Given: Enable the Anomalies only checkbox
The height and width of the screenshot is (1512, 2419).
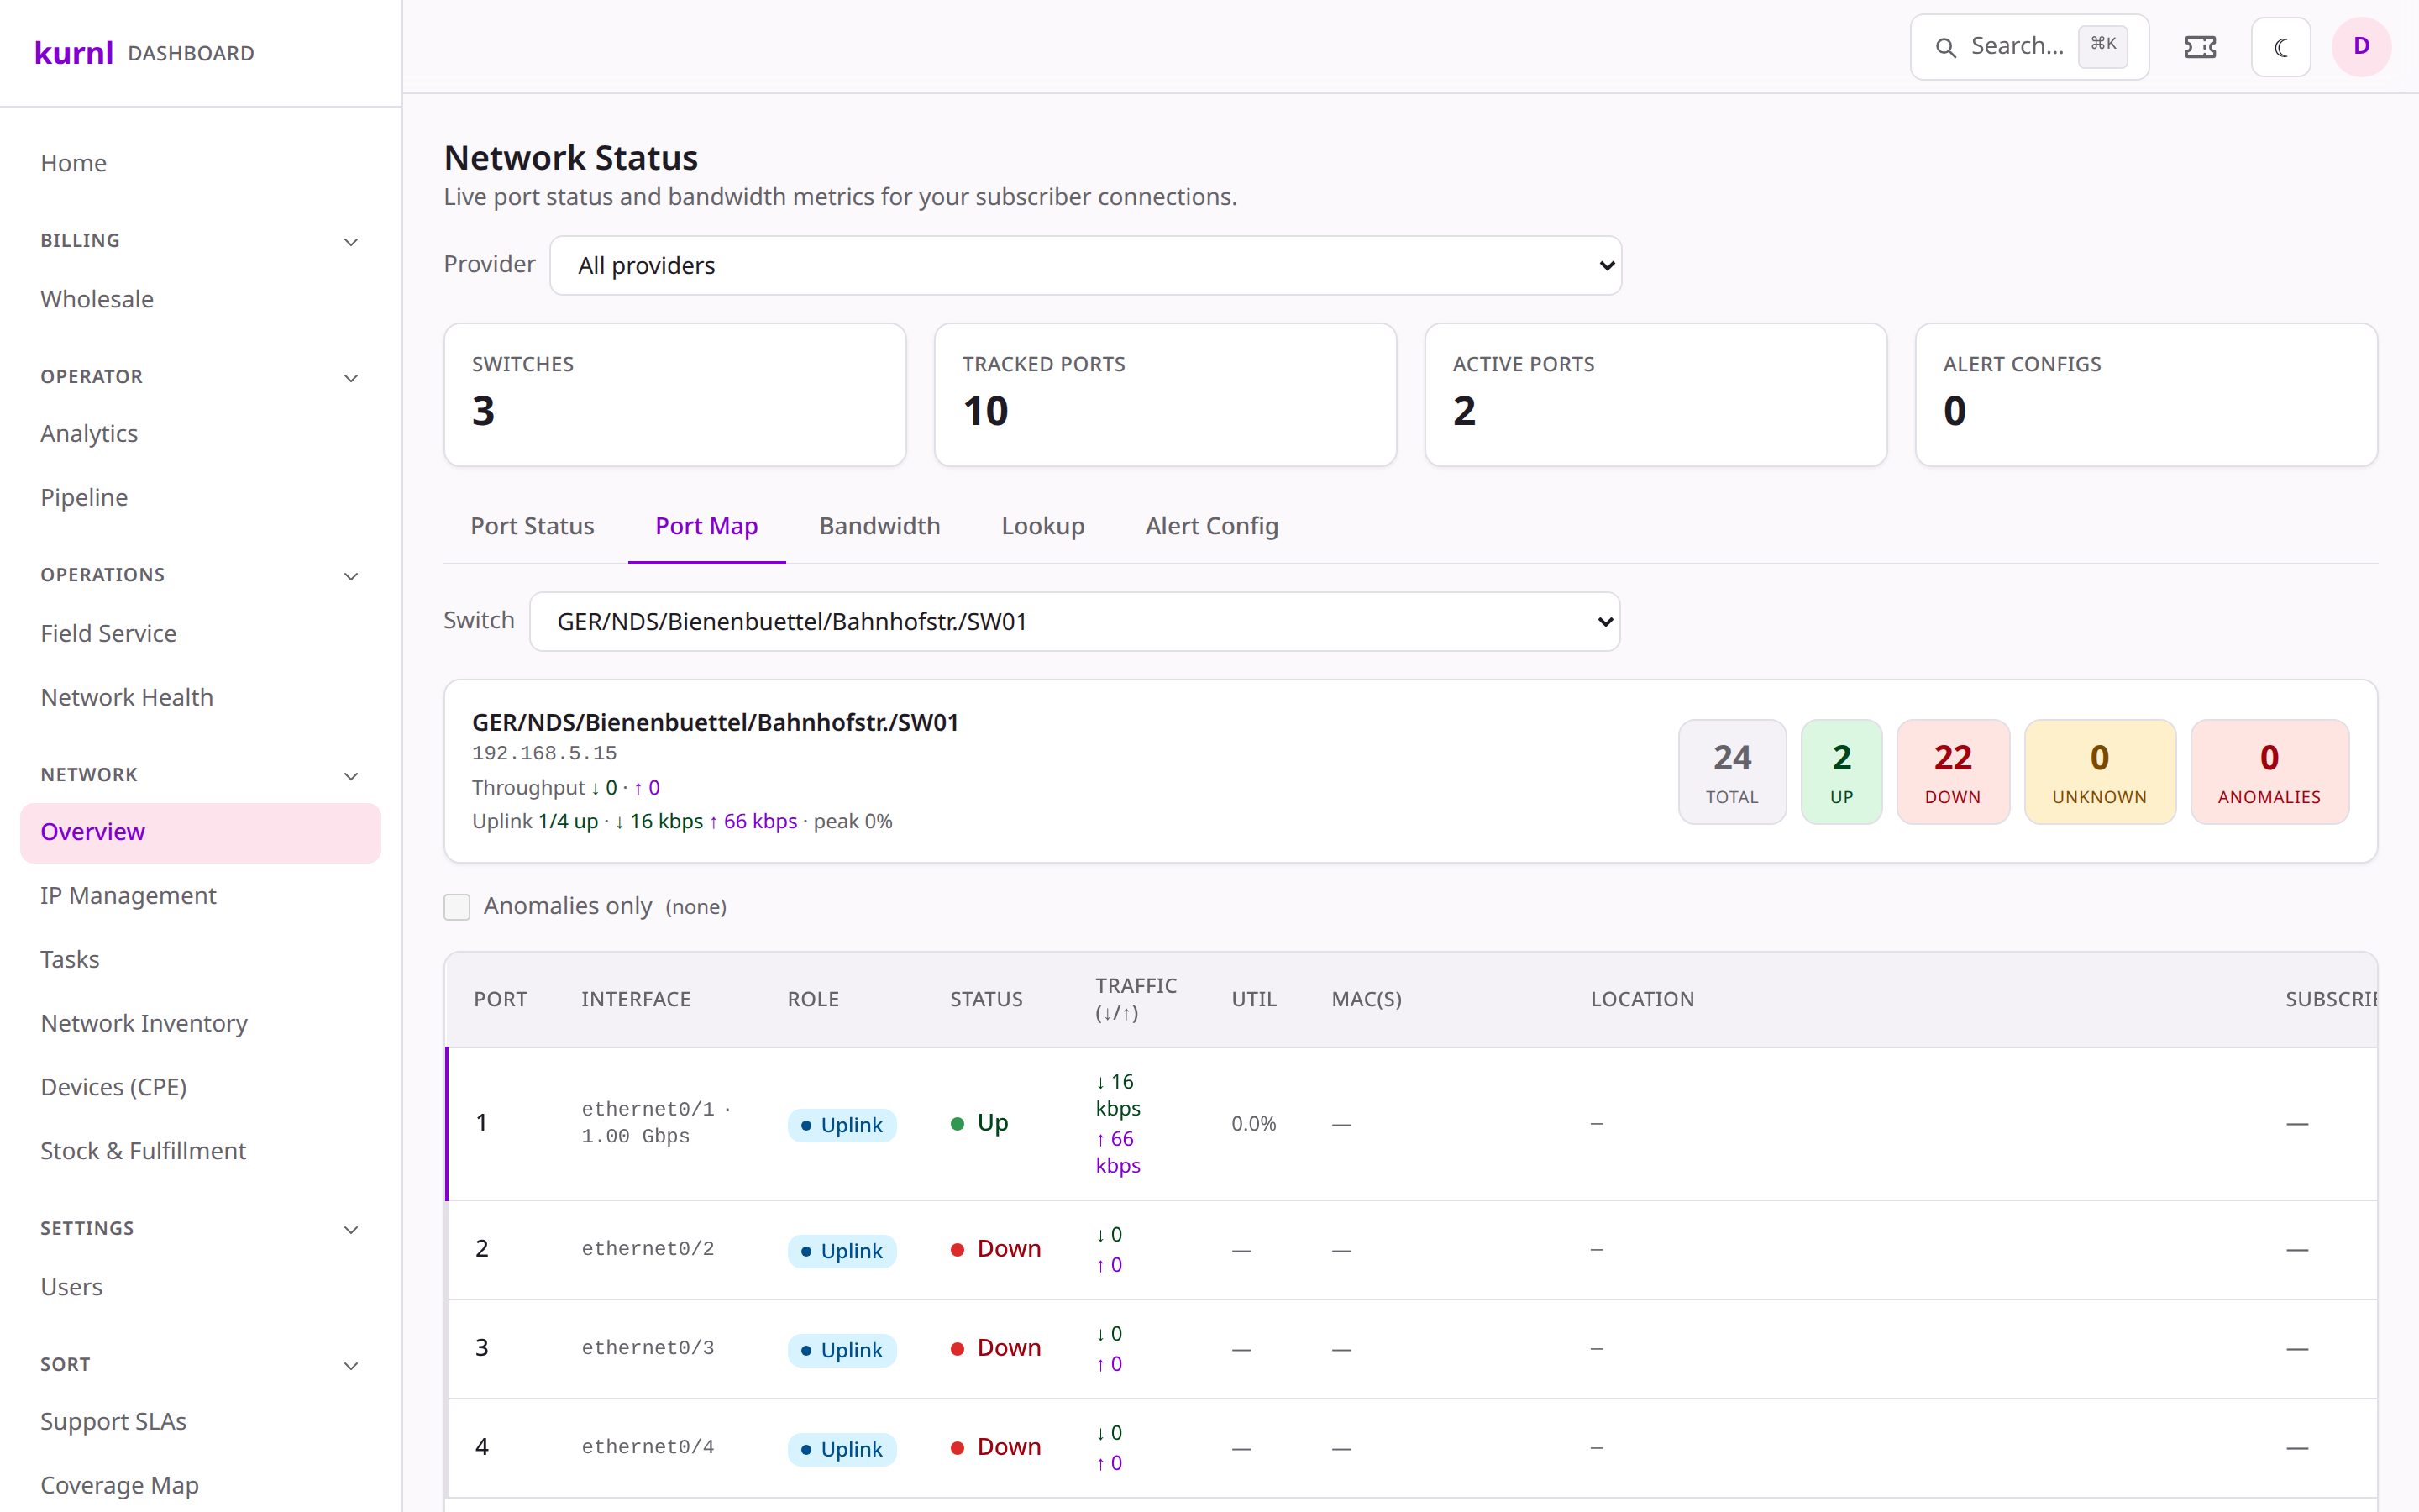Looking at the screenshot, I should (457, 906).
